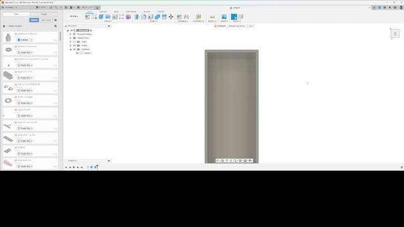Click the New Folder button
The width and height of the screenshot is (404, 227).
[46, 20]
